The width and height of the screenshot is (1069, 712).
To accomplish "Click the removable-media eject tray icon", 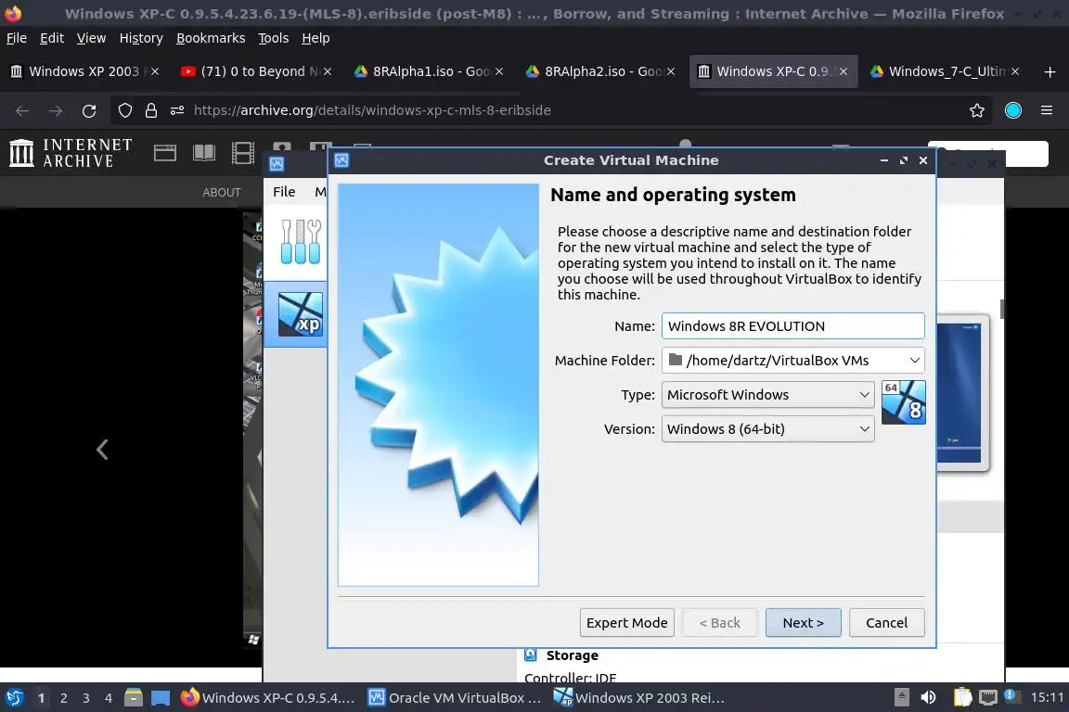I will 901,697.
